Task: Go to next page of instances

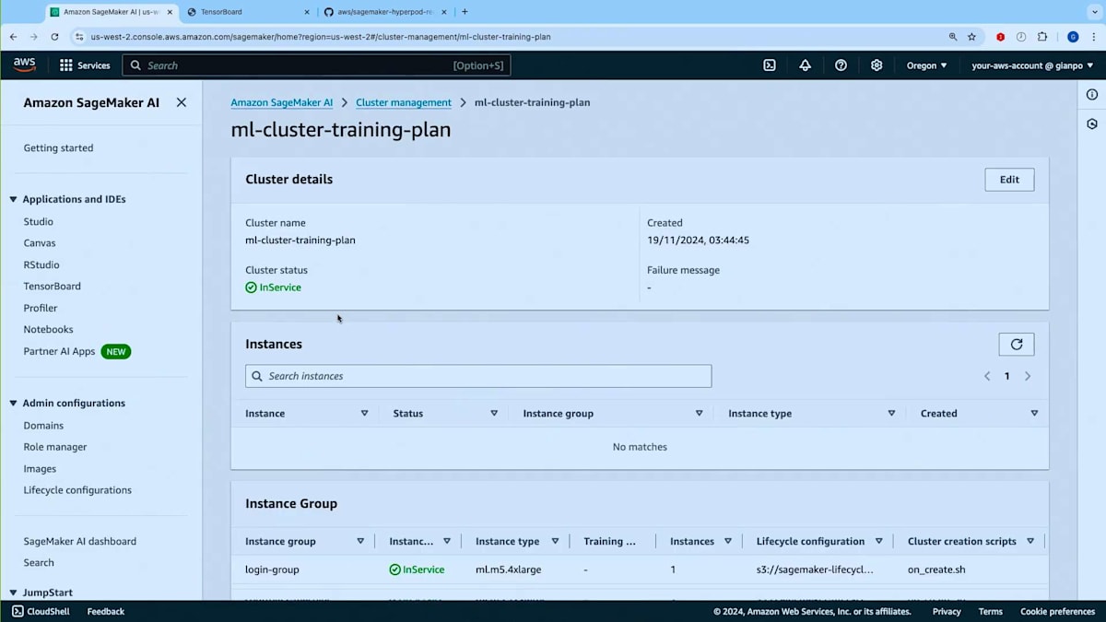Action: click(x=1028, y=376)
